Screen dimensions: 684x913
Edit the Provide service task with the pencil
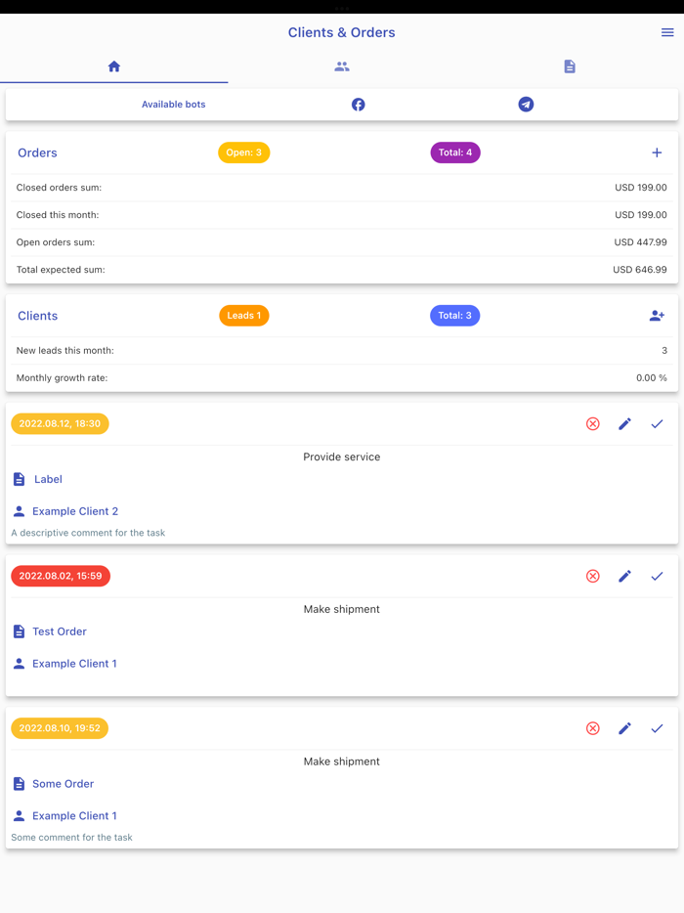[x=625, y=423]
